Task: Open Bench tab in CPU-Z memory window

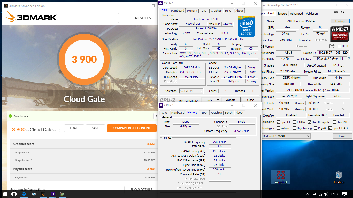Action: coord(228,113)
